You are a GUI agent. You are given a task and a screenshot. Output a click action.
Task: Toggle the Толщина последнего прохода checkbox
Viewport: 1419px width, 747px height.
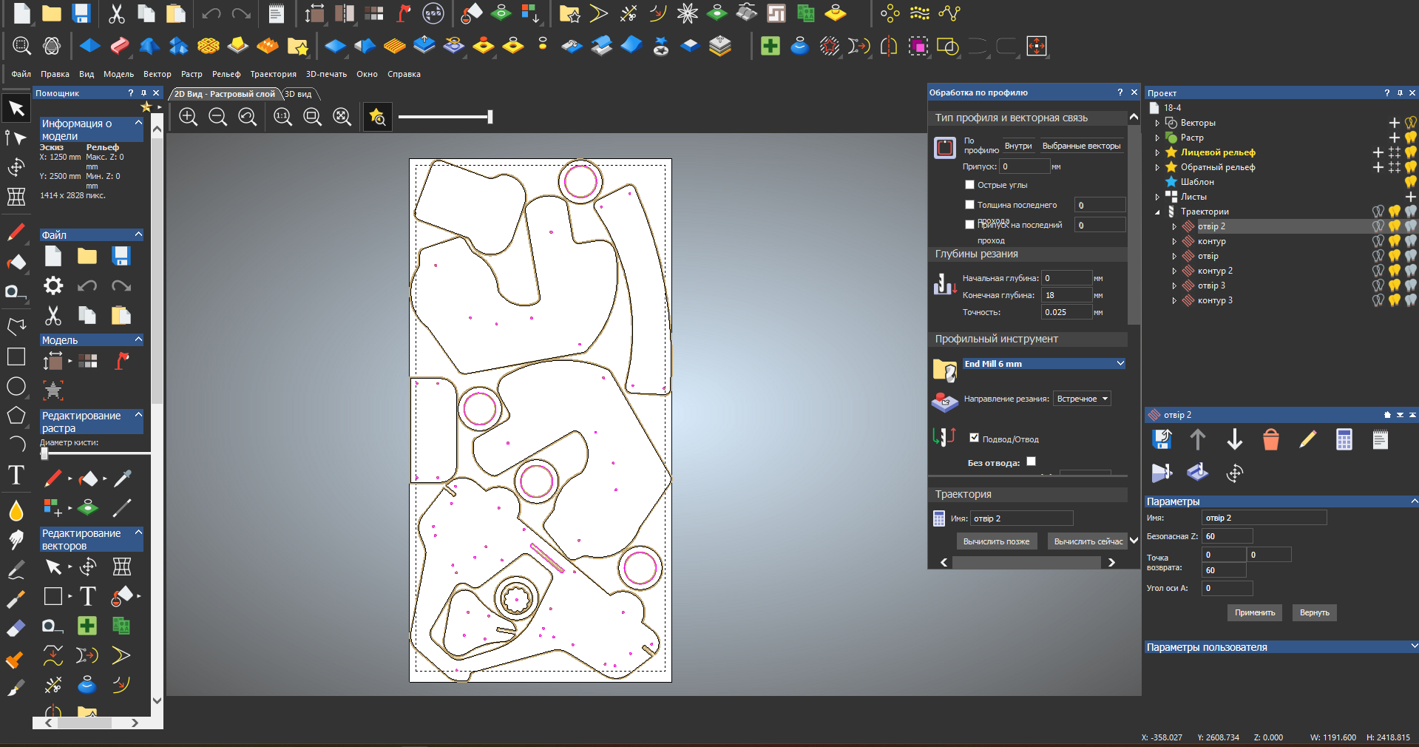pyautogui.click(x=969, y=205)
